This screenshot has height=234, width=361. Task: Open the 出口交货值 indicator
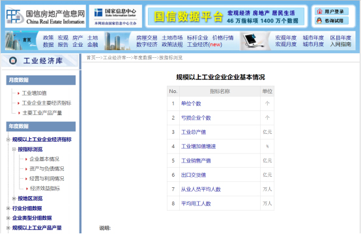point(194,175)
